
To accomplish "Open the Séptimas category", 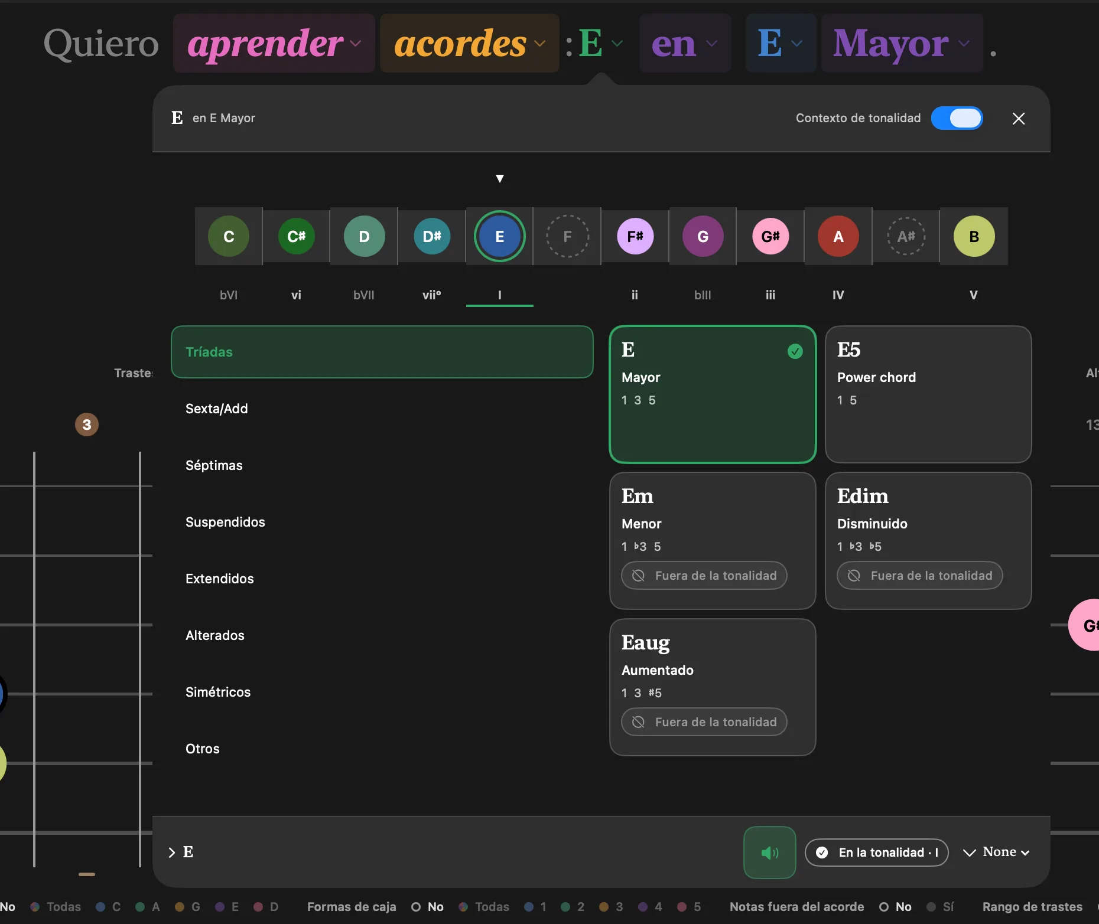I will click(x=382, y=465).
